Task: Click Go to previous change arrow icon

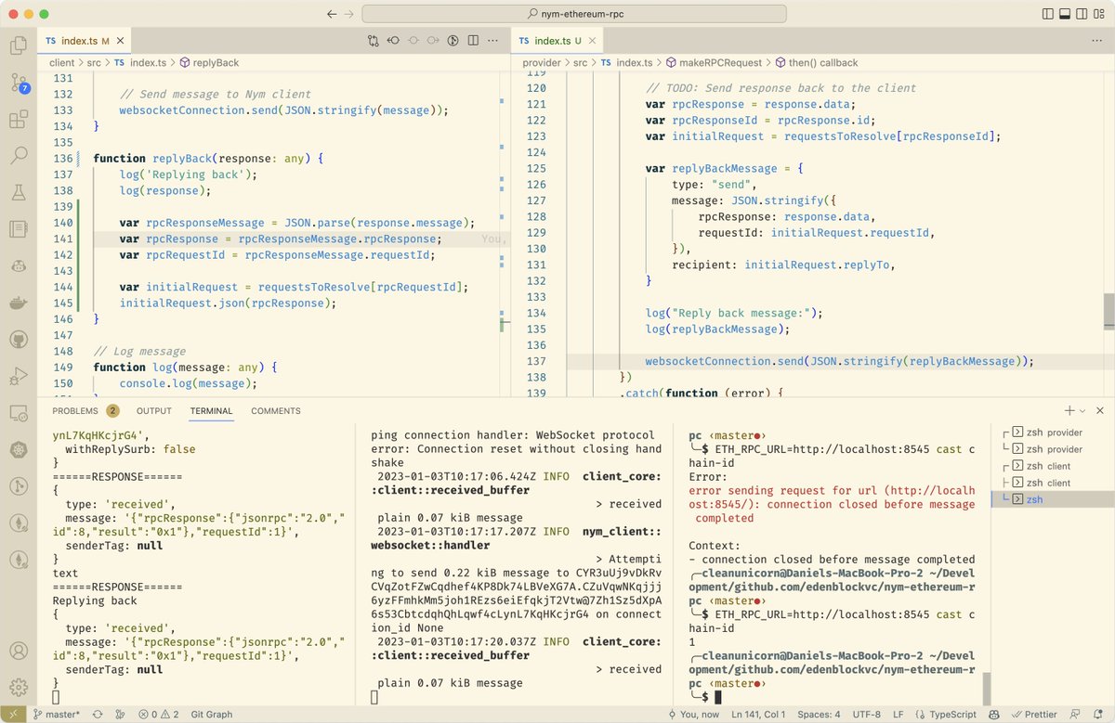Action: pyautogui.click(x=393, y=41)
